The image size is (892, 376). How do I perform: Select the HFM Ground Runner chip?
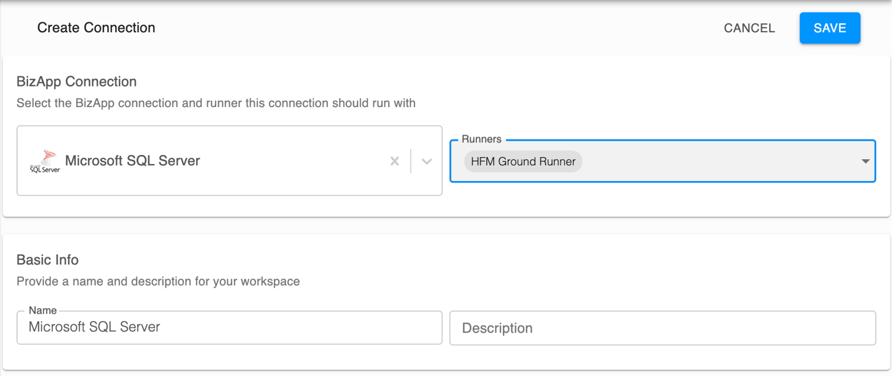point(523,162)
